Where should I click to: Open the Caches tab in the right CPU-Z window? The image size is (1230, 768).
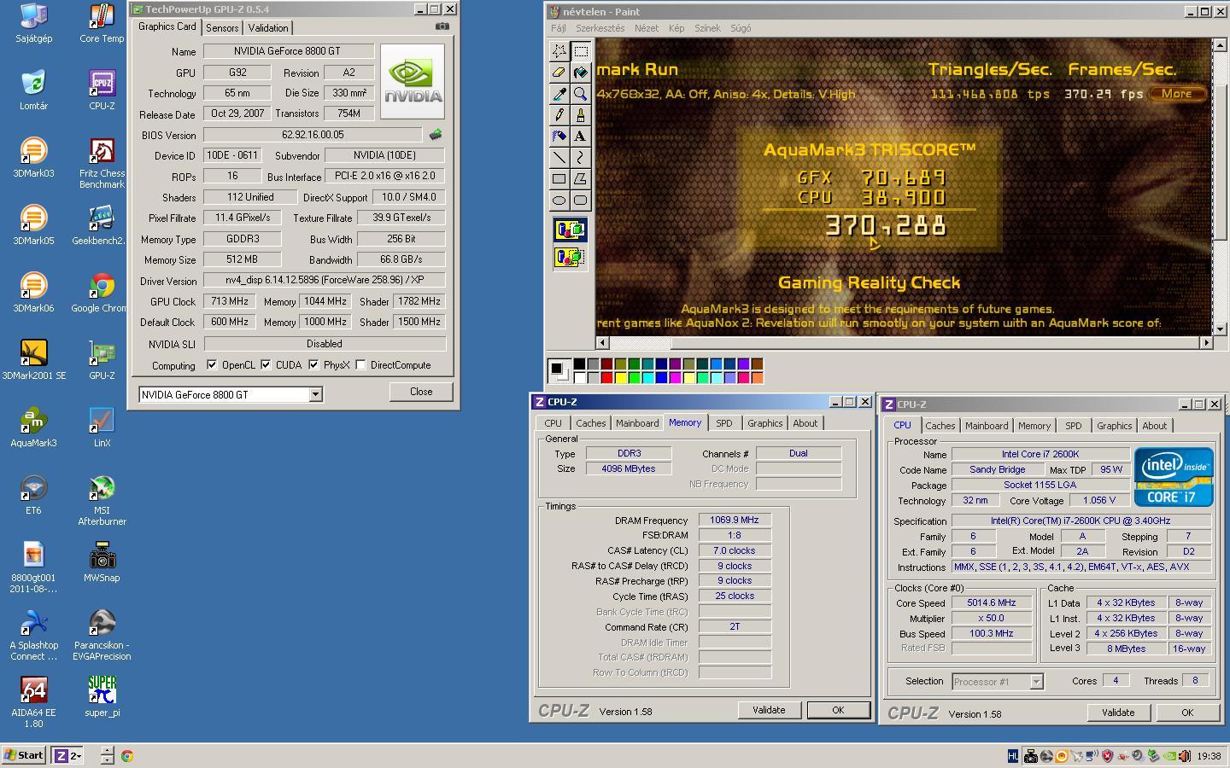click(940, 426)
